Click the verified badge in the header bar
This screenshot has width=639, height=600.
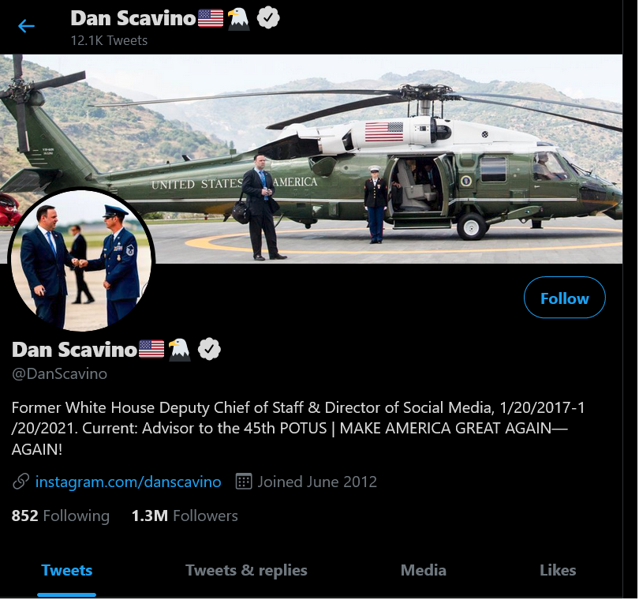click(x=268, y=18)
